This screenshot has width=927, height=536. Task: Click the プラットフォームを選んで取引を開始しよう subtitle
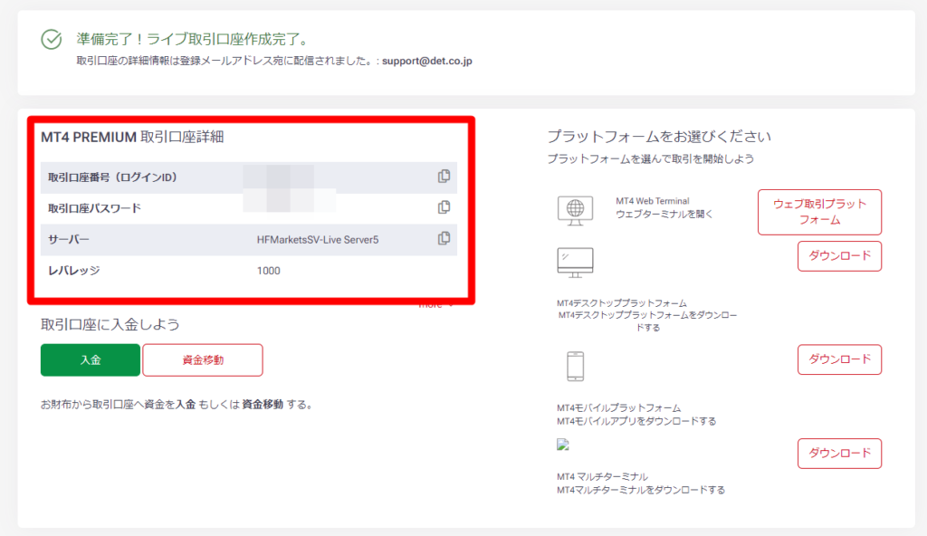[650, 159]
